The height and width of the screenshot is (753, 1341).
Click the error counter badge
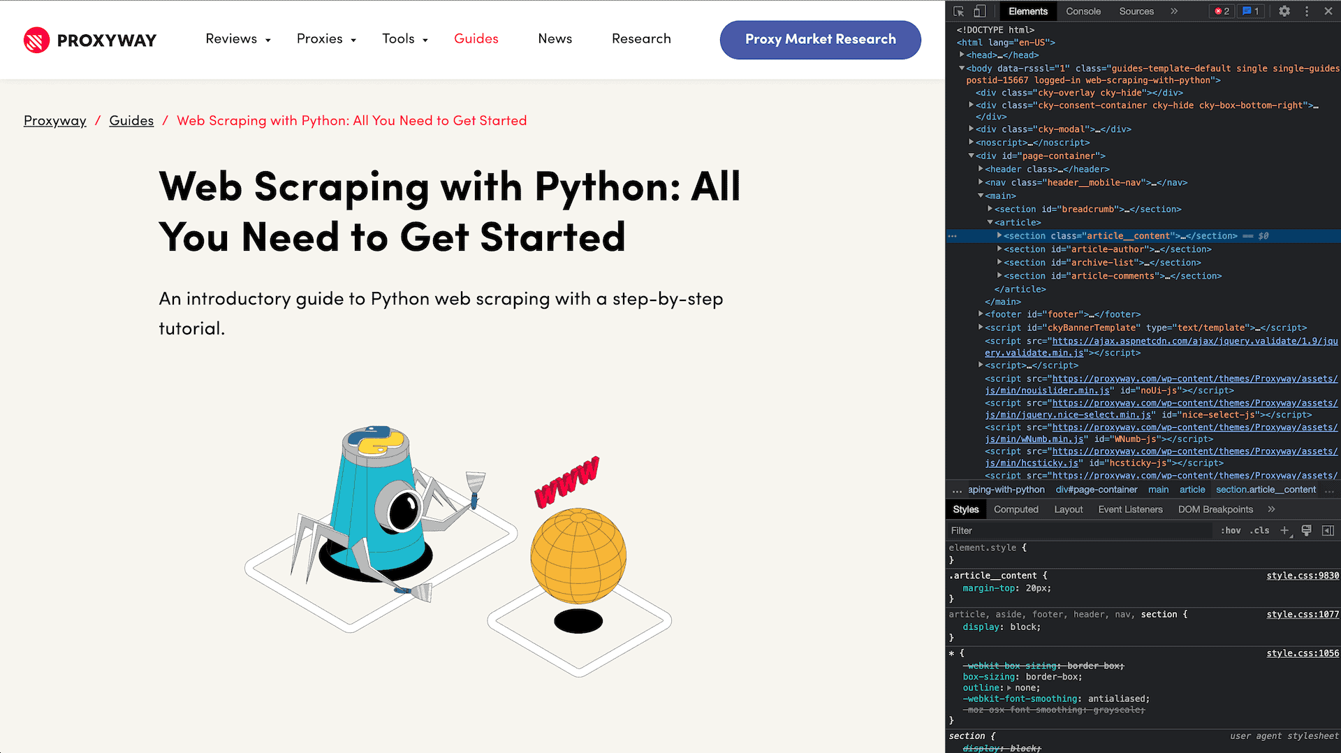click(x=1221, y=11)
